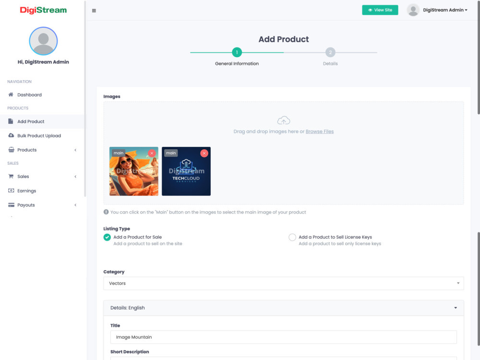
Task: Open Add Product in the sidebar
Action: (31, 121)
